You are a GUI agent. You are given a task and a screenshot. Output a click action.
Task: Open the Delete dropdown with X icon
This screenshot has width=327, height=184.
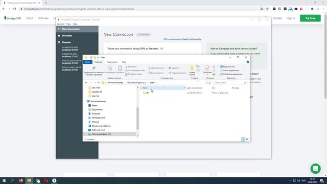175,68
